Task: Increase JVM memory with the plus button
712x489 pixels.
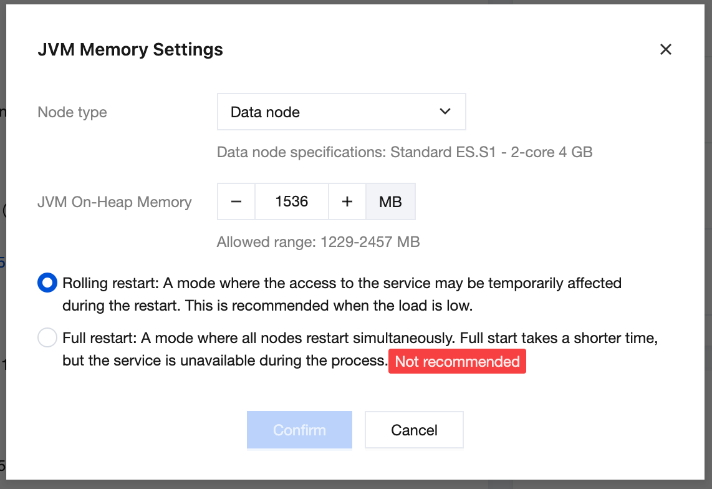Action: point(347,201)
